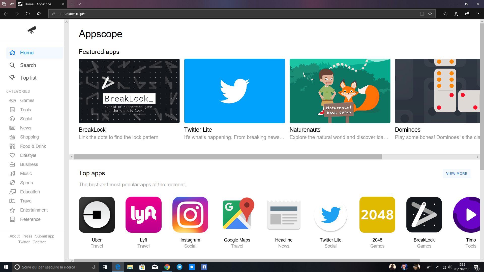484x272 pixels.
Task: Show hidden system tray icons
Action: 438,267
